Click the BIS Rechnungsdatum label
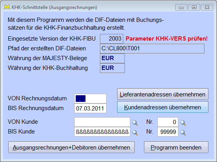 tap(36, 108)
